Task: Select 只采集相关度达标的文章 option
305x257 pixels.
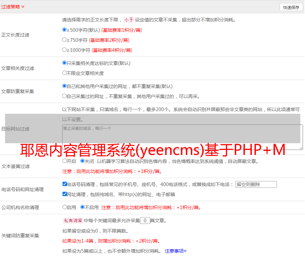Action: coord(65,63)
